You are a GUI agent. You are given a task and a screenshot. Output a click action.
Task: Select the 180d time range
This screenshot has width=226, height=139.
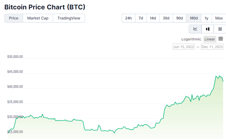pos(194,18)
